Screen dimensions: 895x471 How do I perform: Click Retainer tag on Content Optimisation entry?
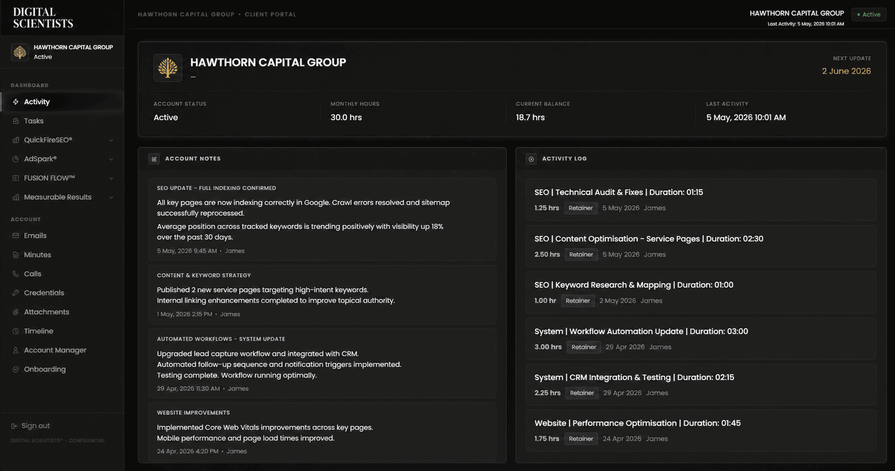[x=581, y=255]
